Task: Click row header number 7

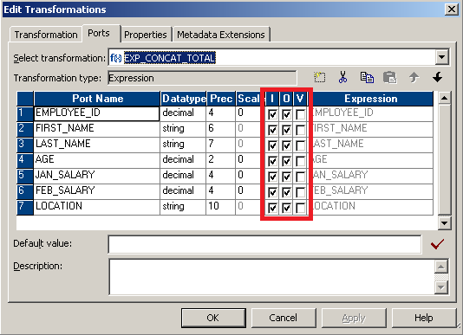Action: pyautogui.click(x=25, y=207)
